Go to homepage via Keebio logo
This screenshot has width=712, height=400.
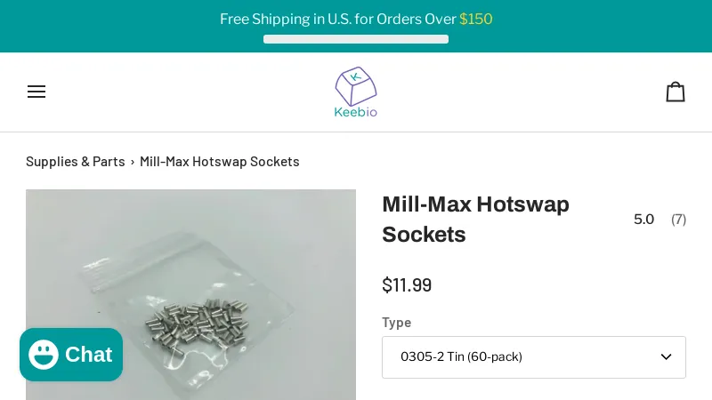pos(355,92)
